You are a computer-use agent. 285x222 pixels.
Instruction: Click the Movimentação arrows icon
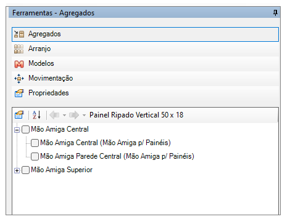pos(19,79)
